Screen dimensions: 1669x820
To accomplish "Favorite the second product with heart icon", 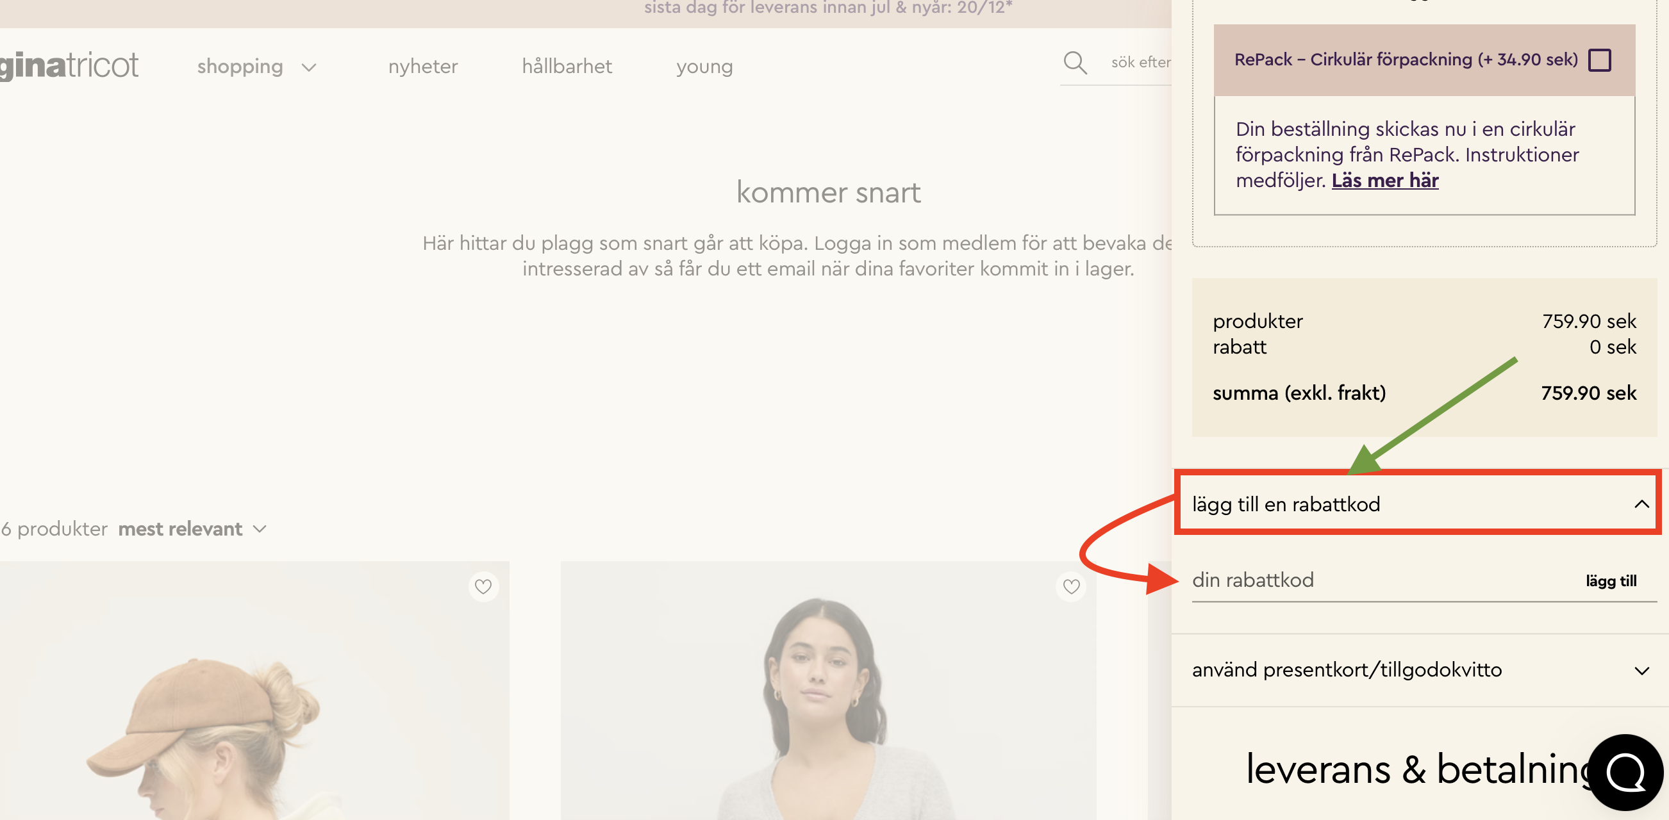I will pos(1072,587).
